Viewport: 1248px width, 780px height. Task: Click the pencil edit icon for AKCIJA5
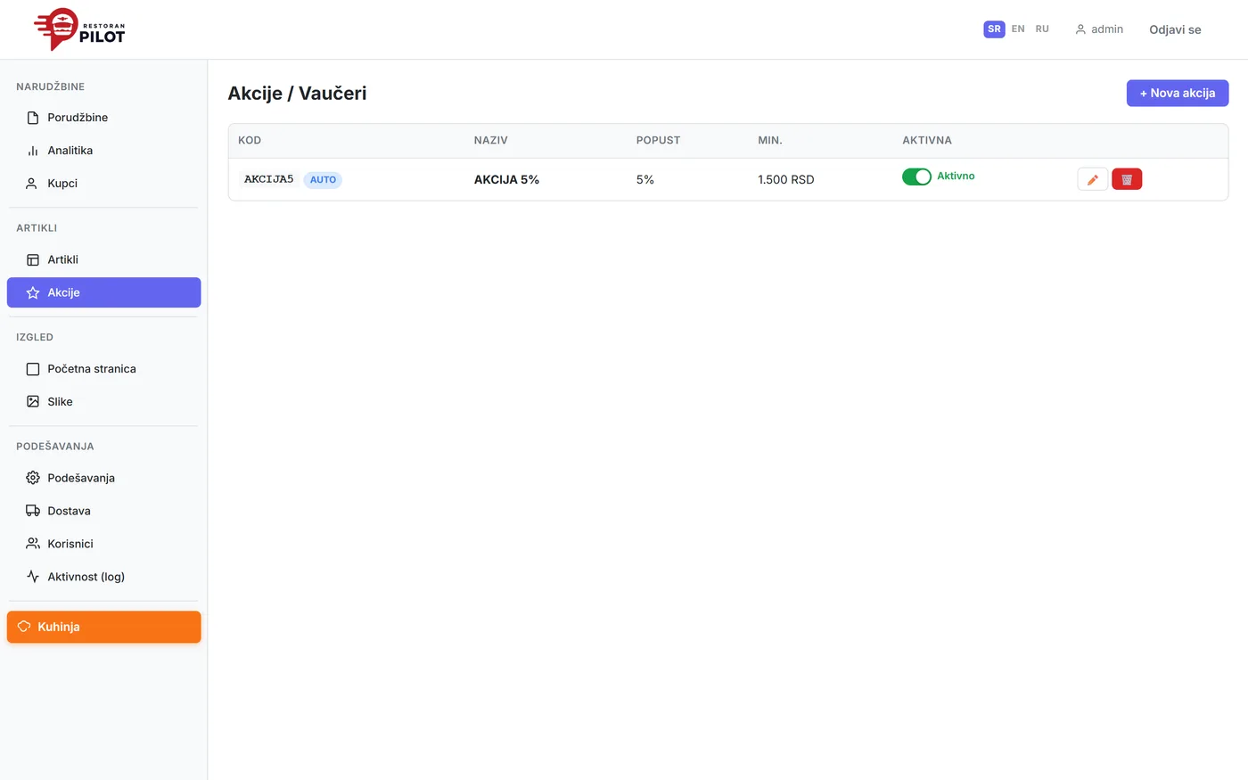tap(1092, 179)
